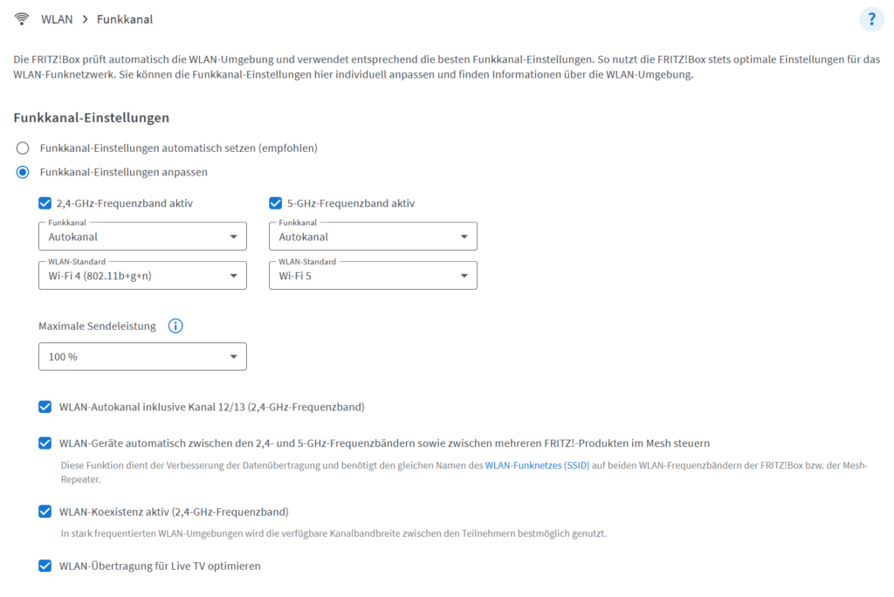Click the breadcrumb chevron separator arrow

(x=85, y=19)
